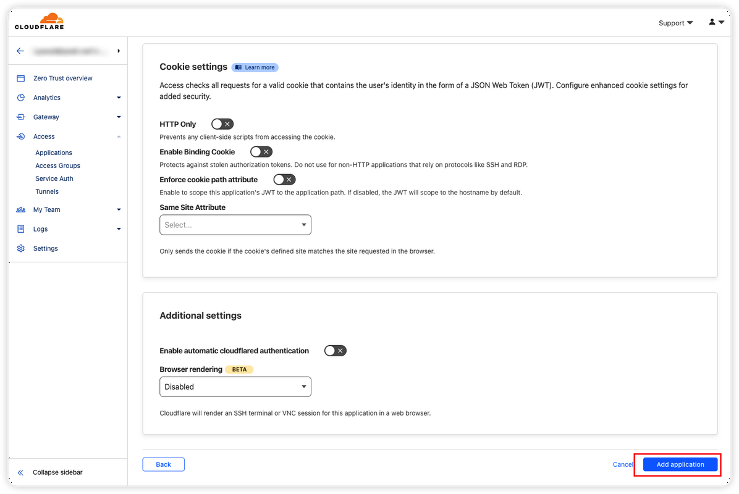
Task: Select Tunnels under Access
Action: 47,191
